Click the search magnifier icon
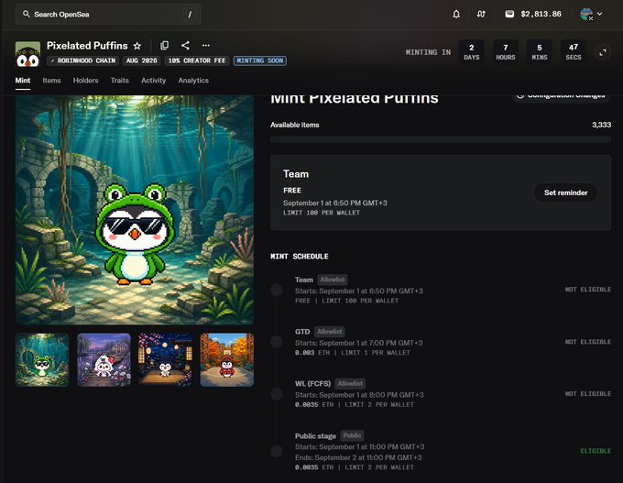The width and height of the screenshot is (623, 483). (27, 15)
